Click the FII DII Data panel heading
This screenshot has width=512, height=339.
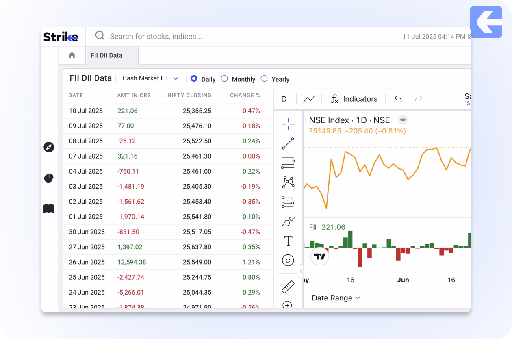(91, 78)
